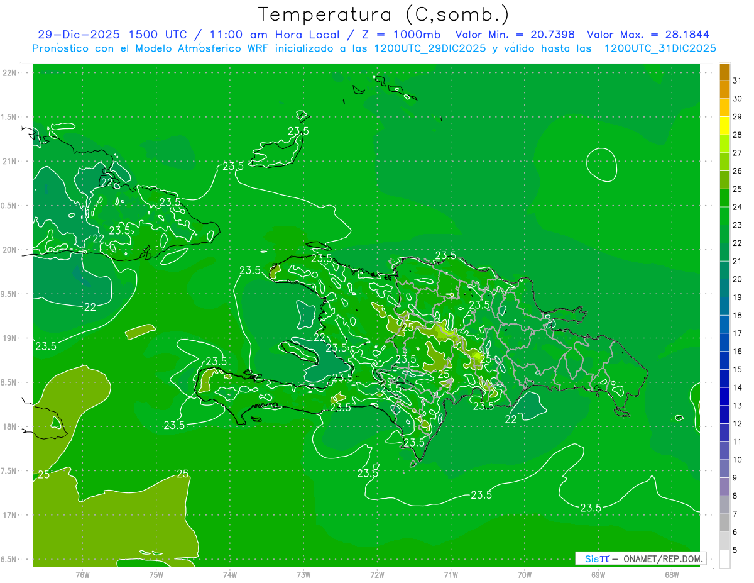
Task: Click the legend value "17"
Action: [x=737, y=333]
